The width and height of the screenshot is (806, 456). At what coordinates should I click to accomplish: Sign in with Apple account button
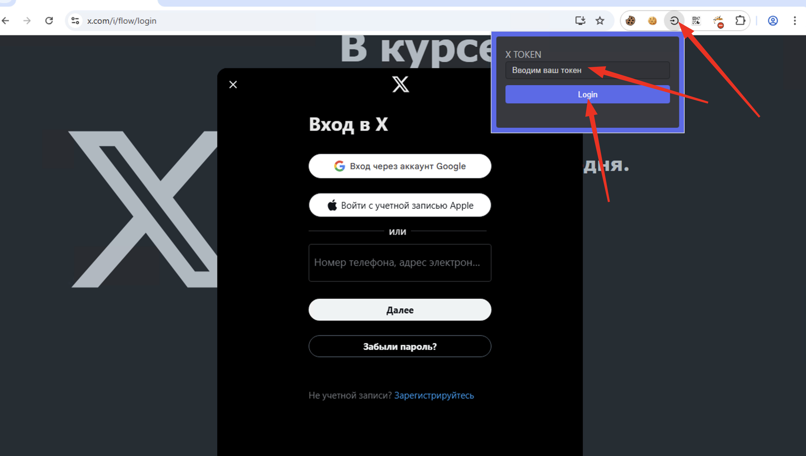point(400,205)
